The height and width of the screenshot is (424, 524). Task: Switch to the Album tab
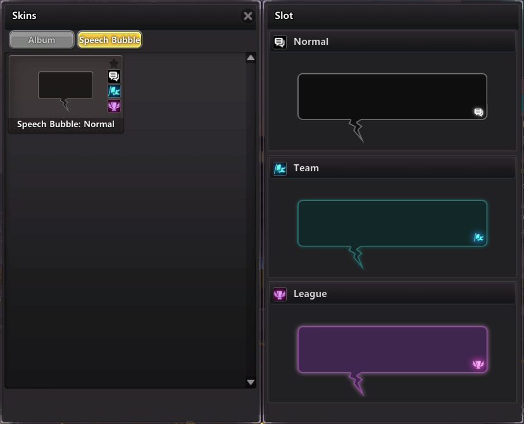pyautogui.click(x=42, y=40)
